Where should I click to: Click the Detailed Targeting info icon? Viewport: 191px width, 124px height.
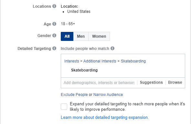click(x=54, y=48)
